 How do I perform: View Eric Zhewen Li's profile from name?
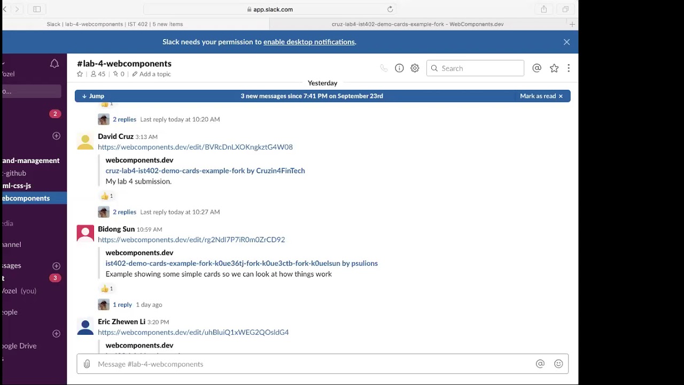[x=121, y=321]
